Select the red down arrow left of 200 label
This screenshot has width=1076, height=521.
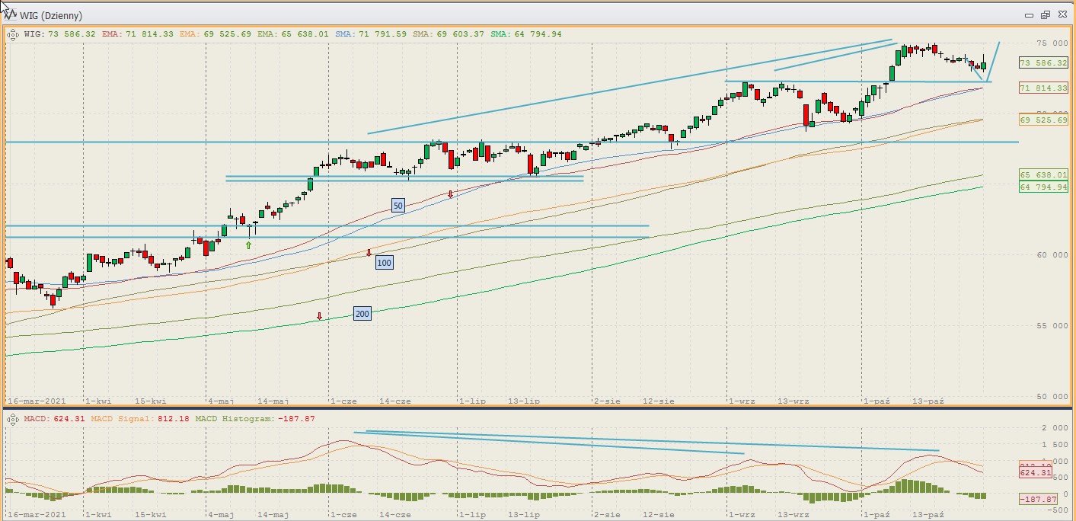(320, 315)
